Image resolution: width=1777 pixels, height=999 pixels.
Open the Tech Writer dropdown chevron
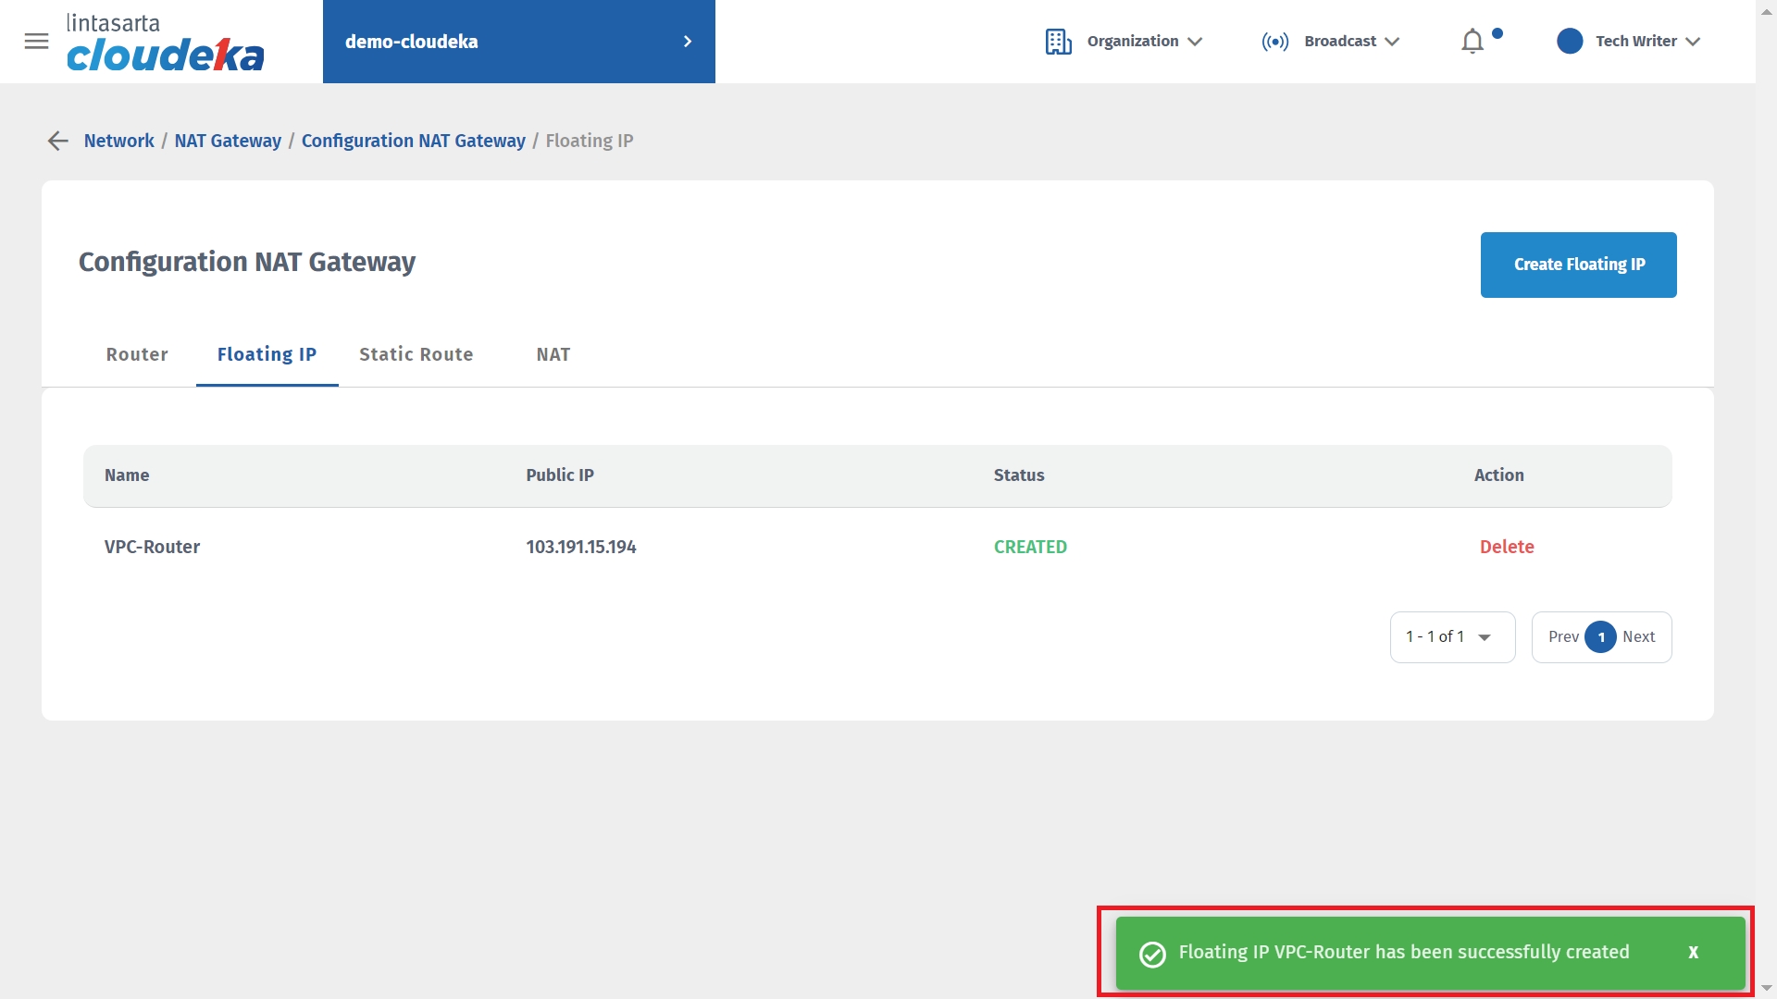[x=1694, y=42]
